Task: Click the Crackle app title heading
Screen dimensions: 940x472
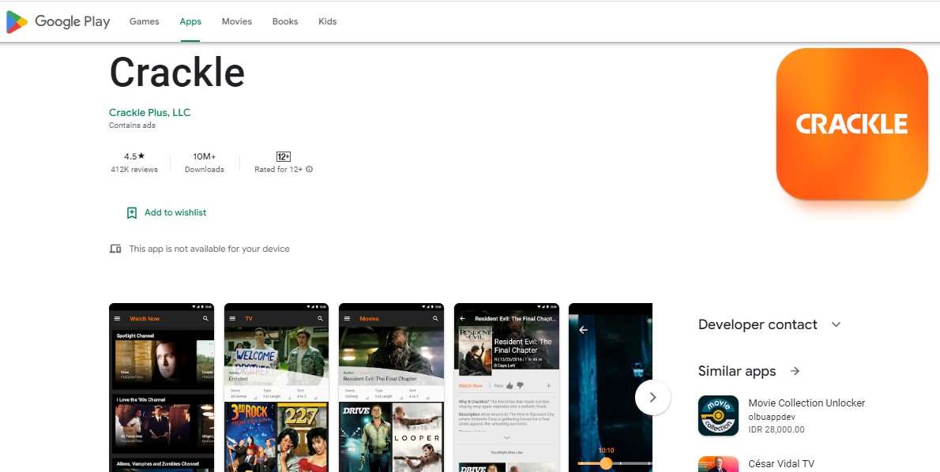Action: pos(177,73)
